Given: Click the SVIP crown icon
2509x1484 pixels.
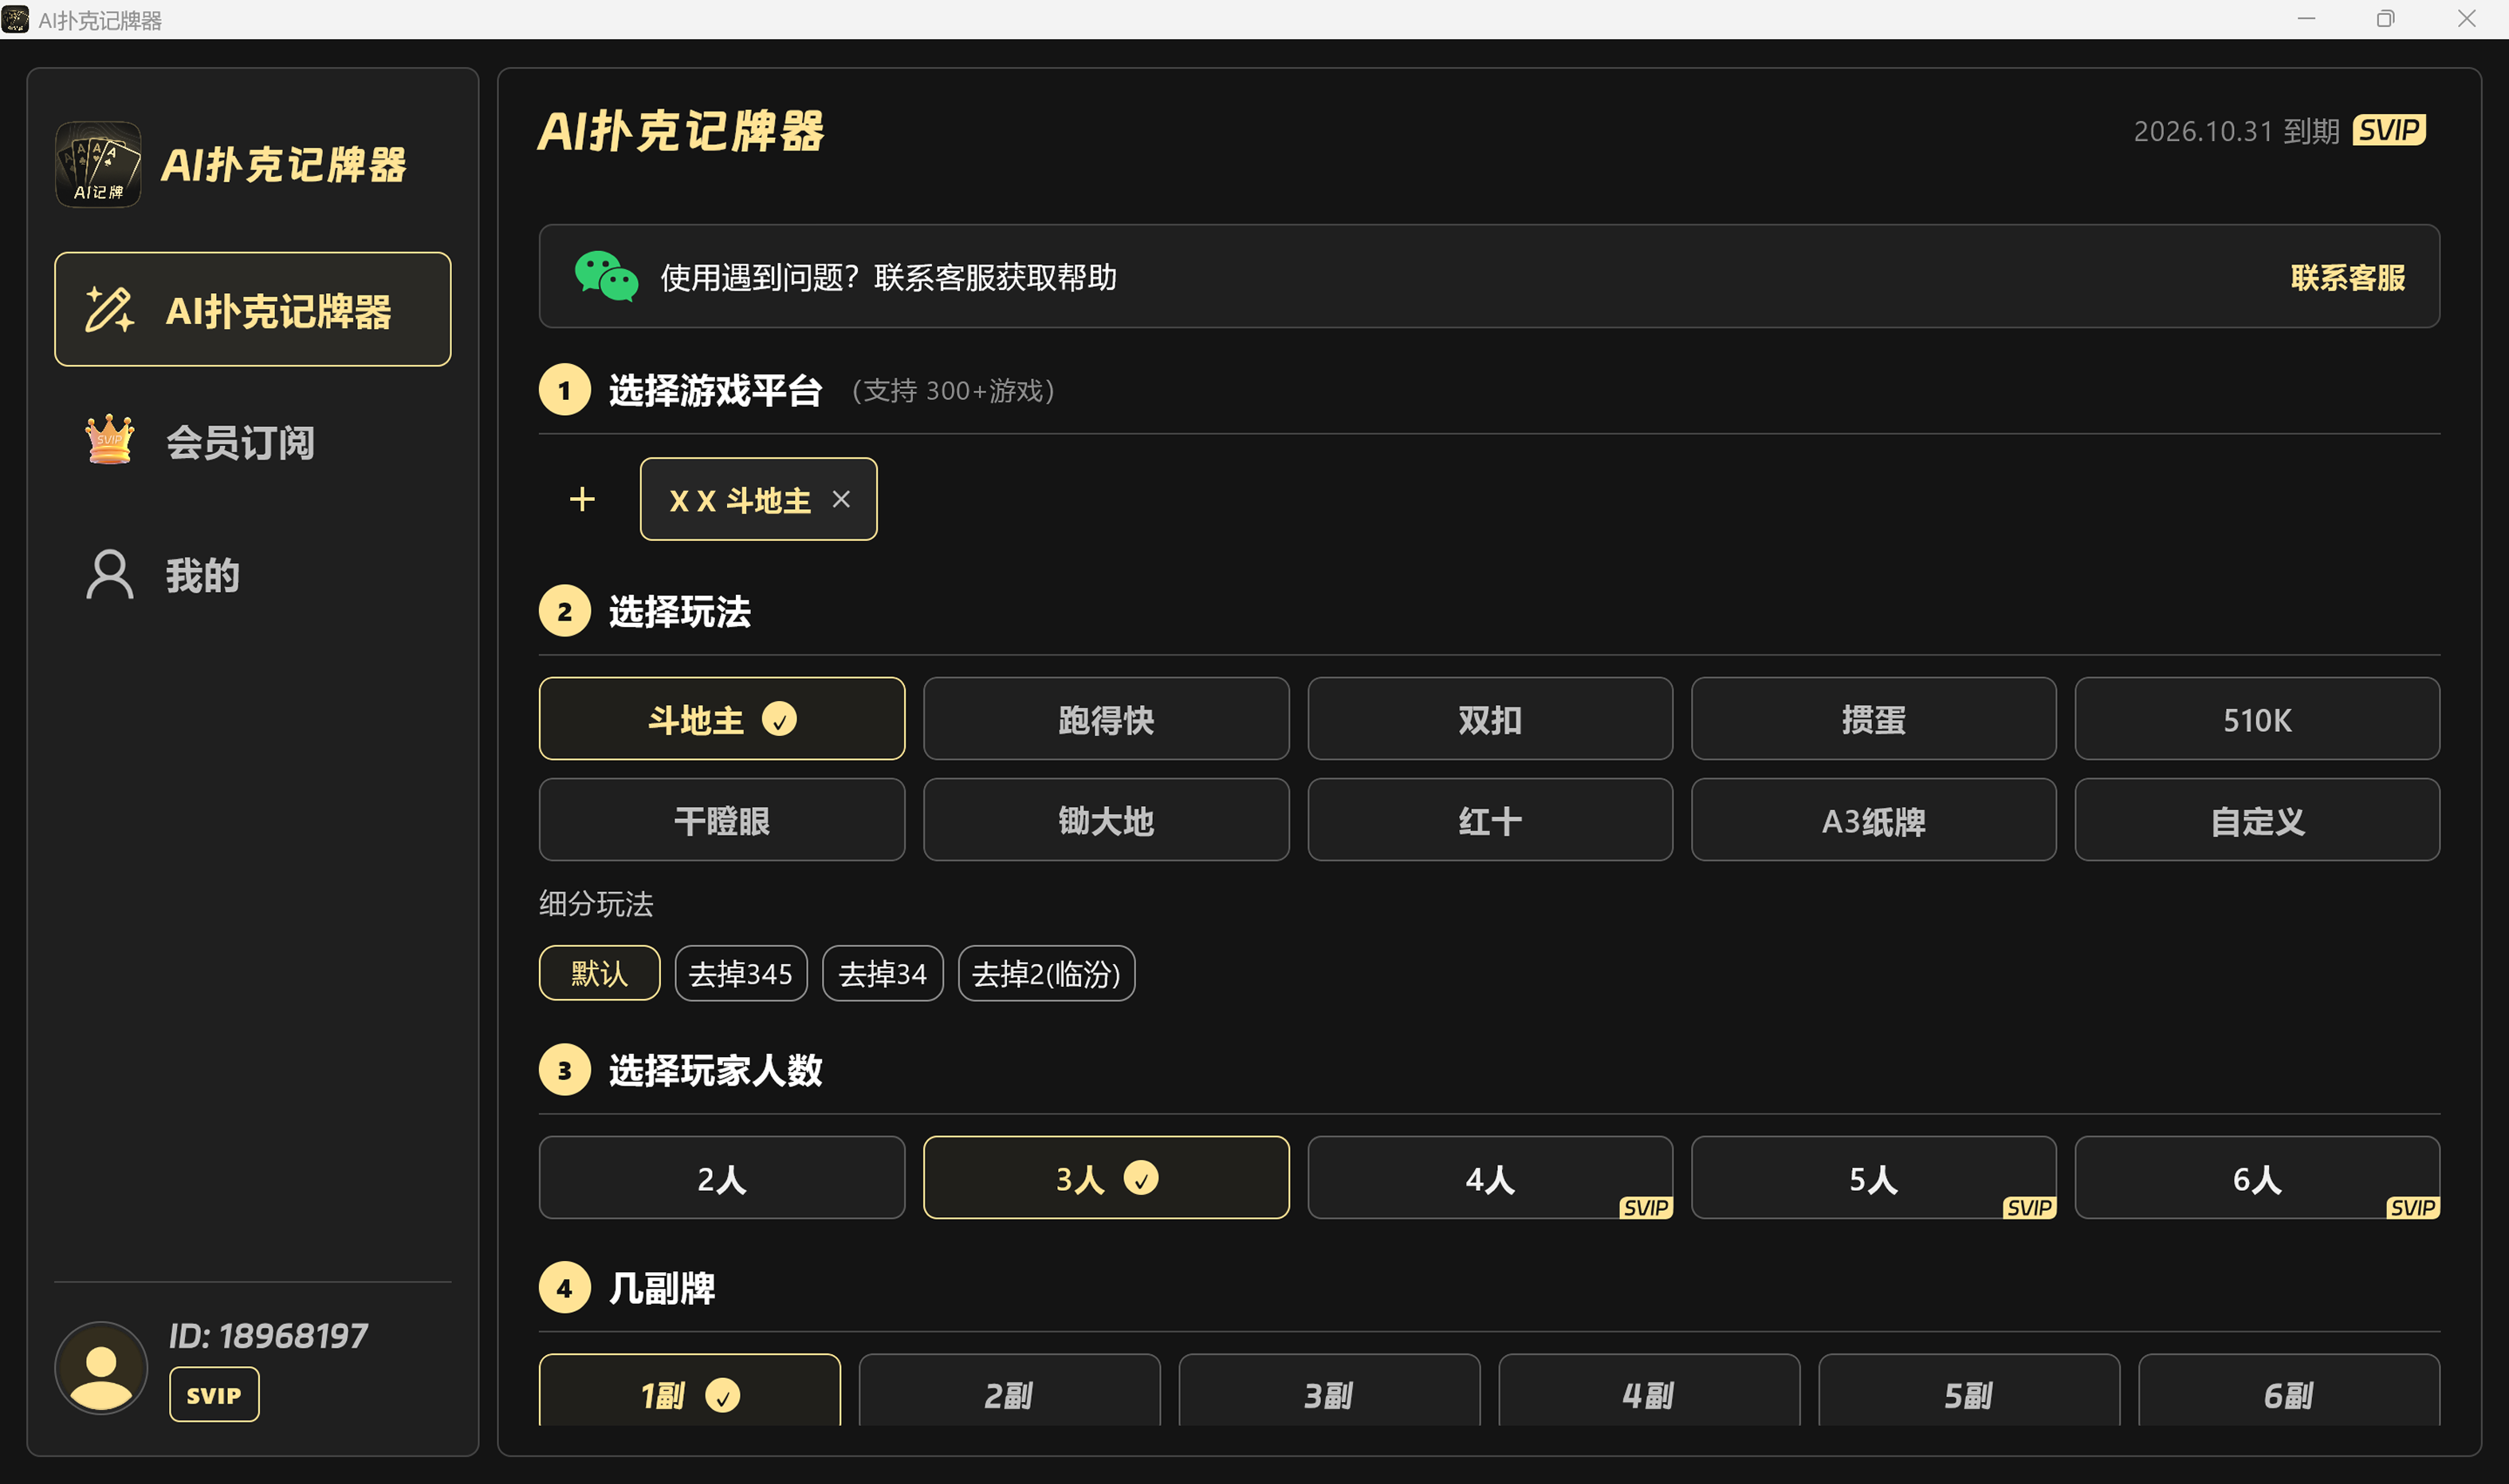Looking at the screenshot, I should [x=109, y=440].
